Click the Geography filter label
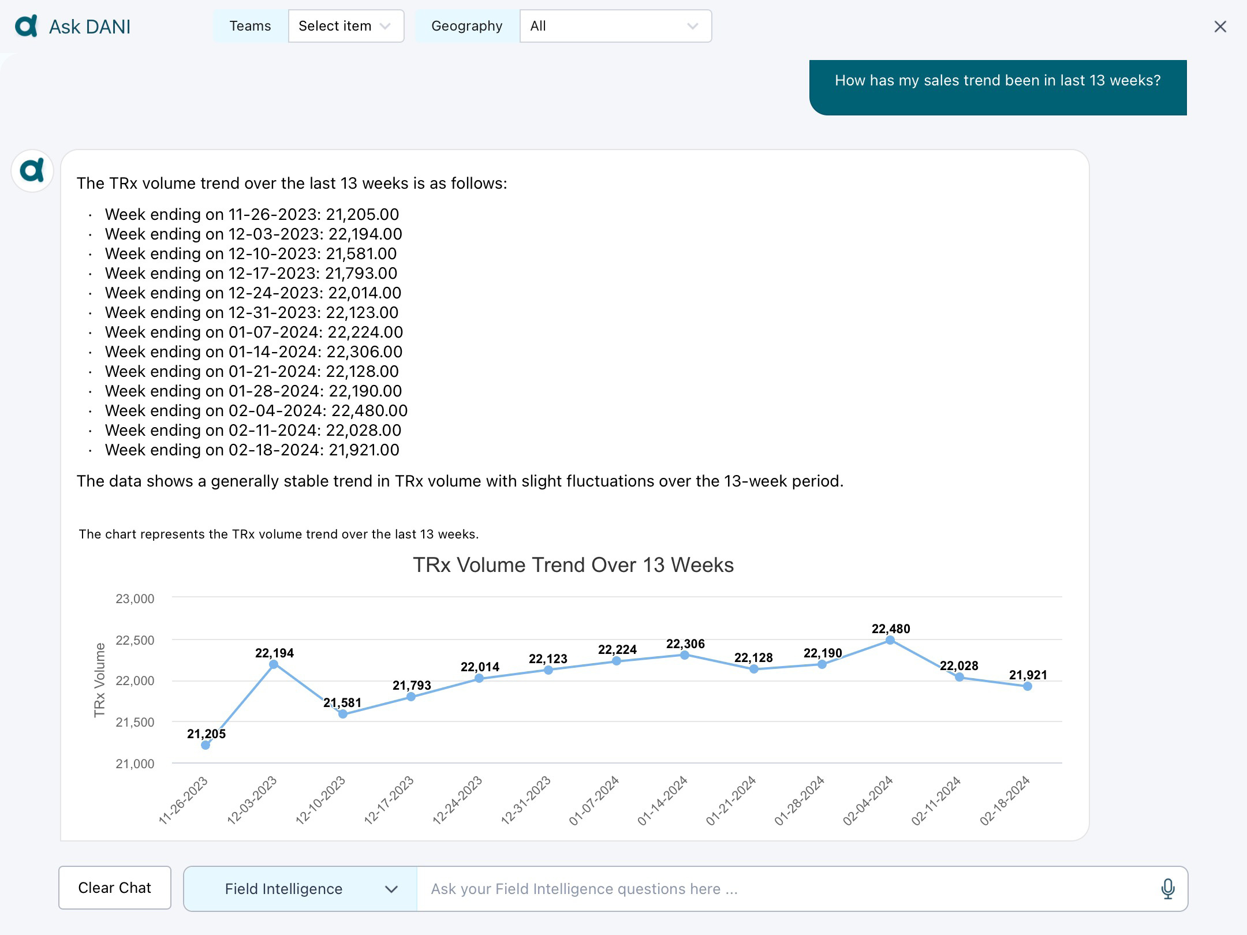 [x=466, y=26]
